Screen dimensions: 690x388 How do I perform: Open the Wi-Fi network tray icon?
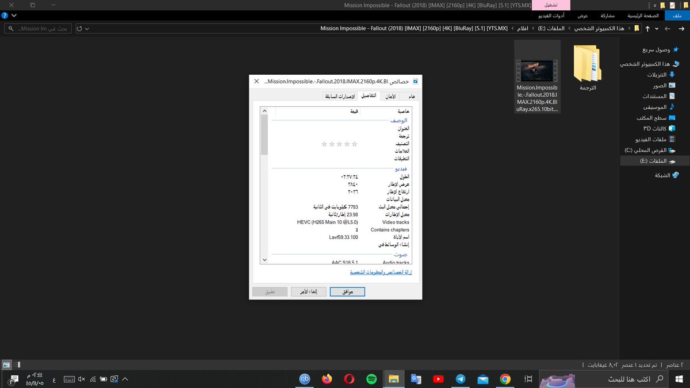[x=93, y=379]
